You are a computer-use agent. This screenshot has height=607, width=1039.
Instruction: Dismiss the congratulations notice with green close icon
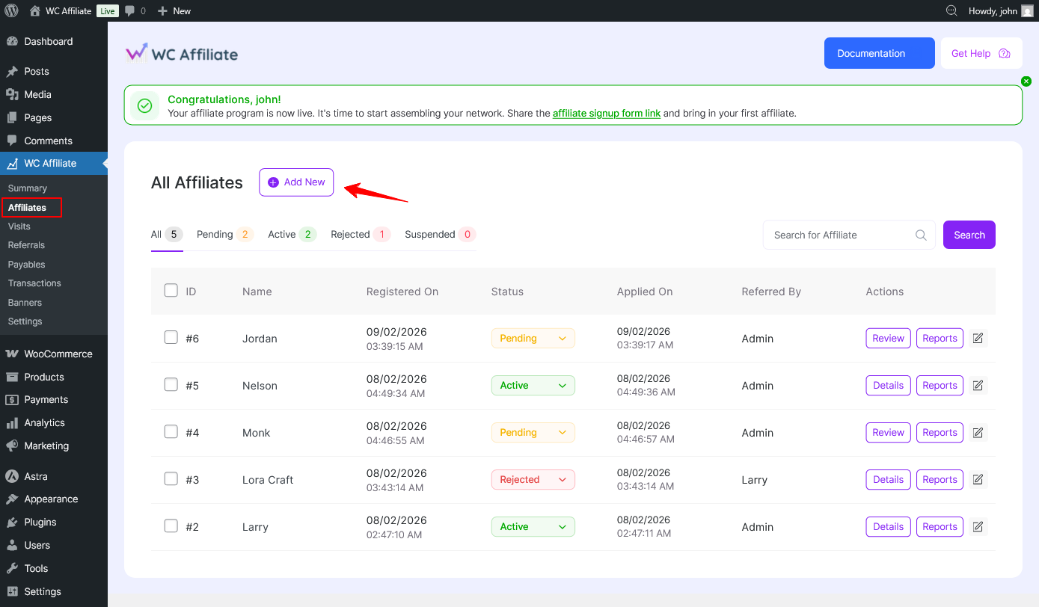point(1026,81)
